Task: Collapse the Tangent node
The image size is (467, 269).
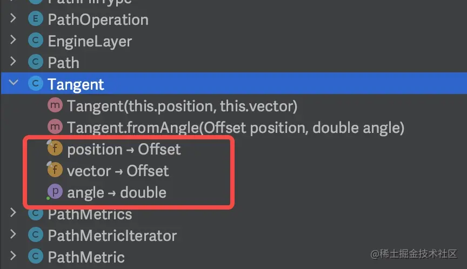Action: (x=14, y=84)
